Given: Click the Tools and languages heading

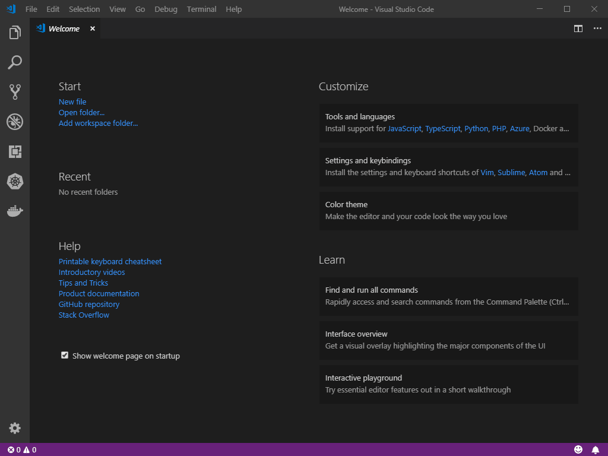Looking at the screenshot, I should point(360,117).
